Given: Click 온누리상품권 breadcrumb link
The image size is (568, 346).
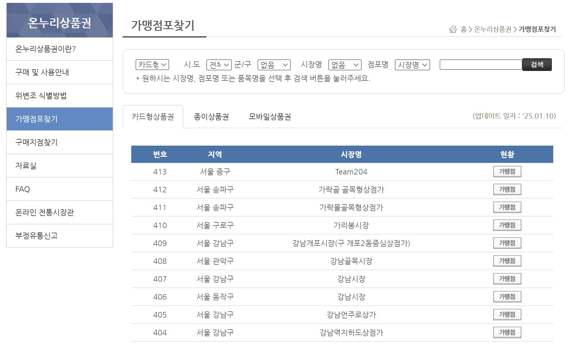Looking at the screenshot, I should pos(493,29).
